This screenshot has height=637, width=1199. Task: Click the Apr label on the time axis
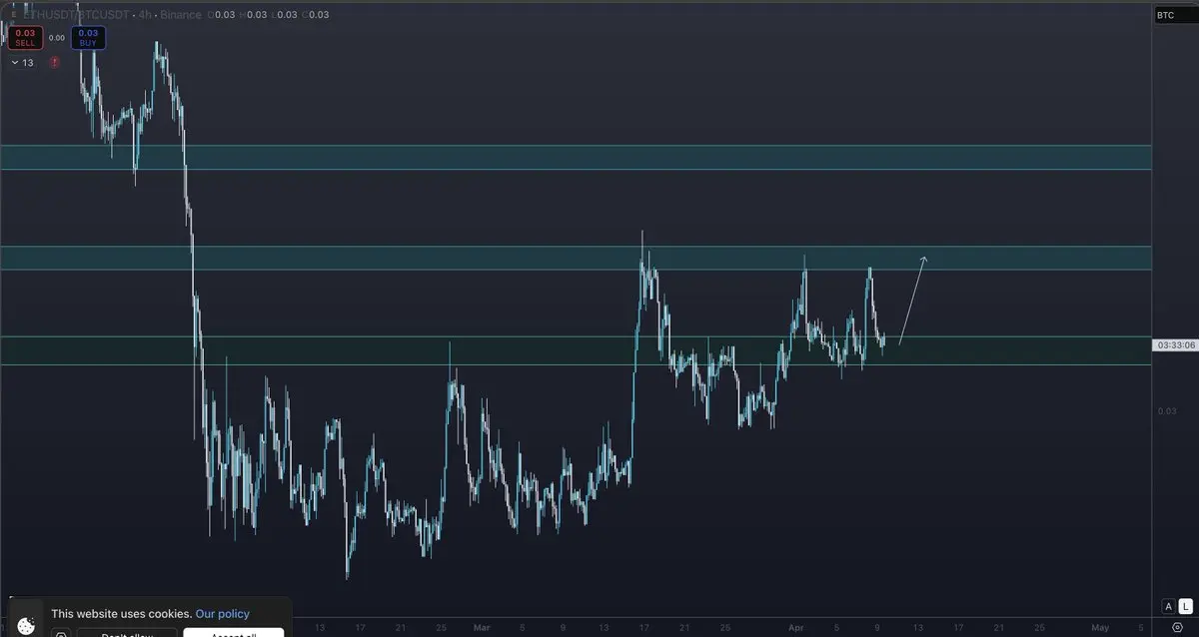(x=796, y=628)
